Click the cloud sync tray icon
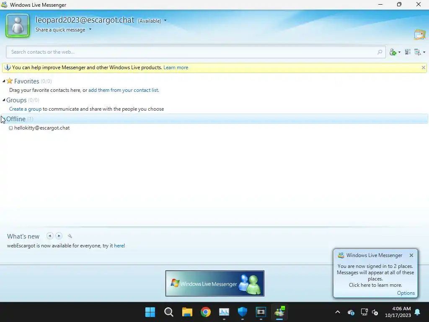Screen dimensions: 429x322 [351, 312]
